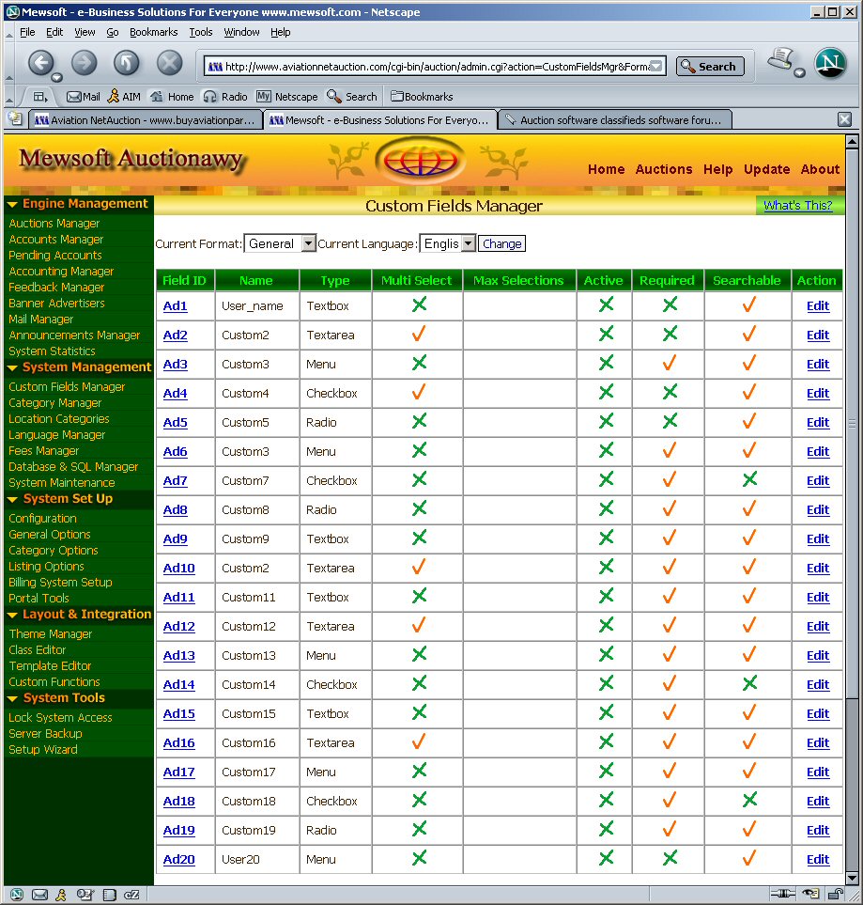This screenshot has width=863, height=905.
Task: Click the Mewsoft globe logo in banner
Action: [420, 161]
